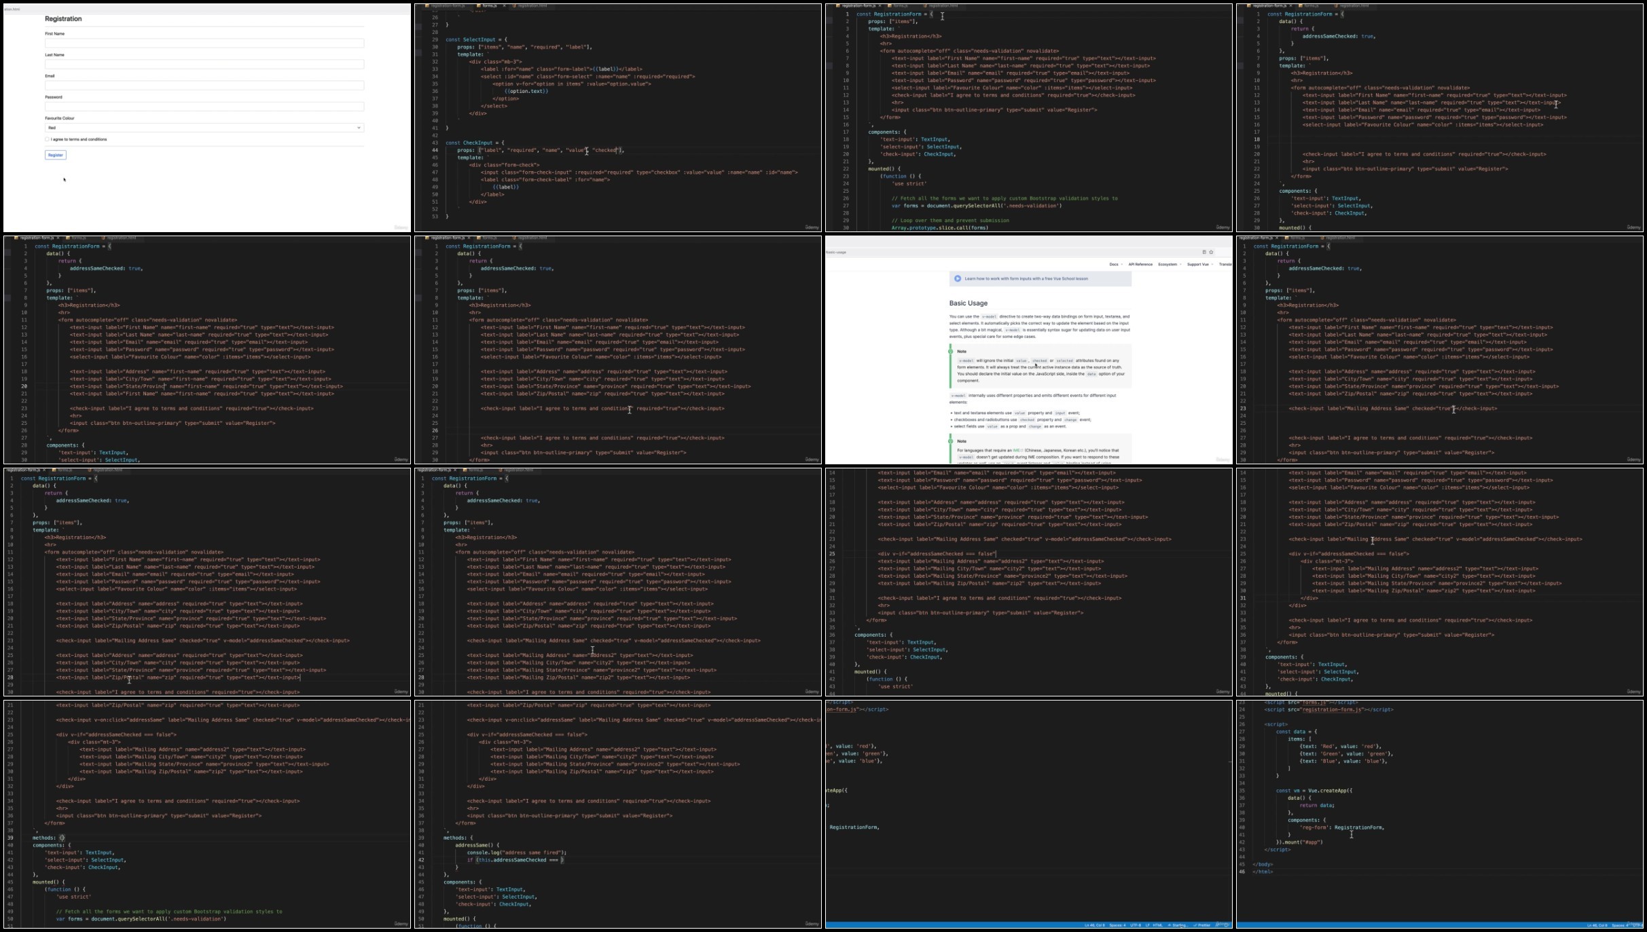Select active forms.js tab in SelectInput editor frame
This screenshot has width=1647, height=932.
point(490,6)
